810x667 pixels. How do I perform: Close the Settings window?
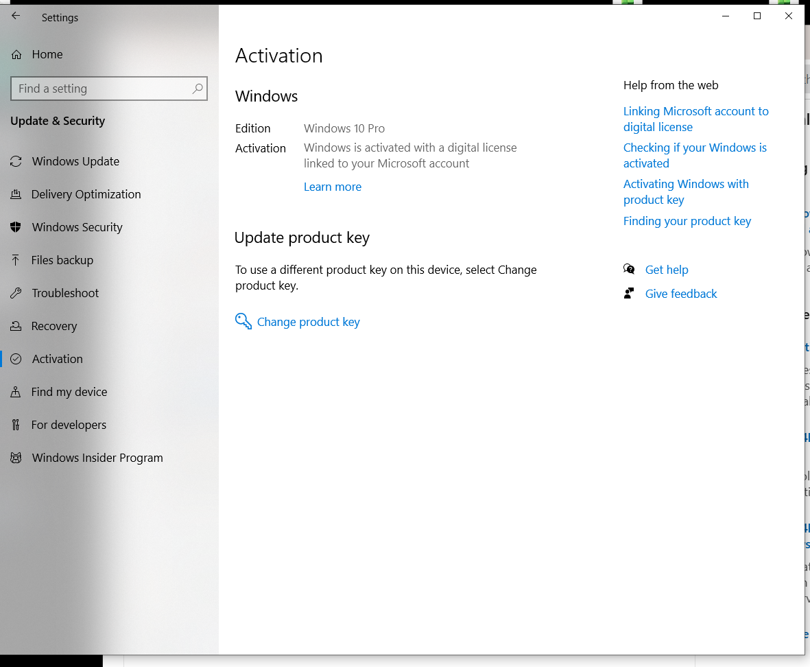coord(789,16)
